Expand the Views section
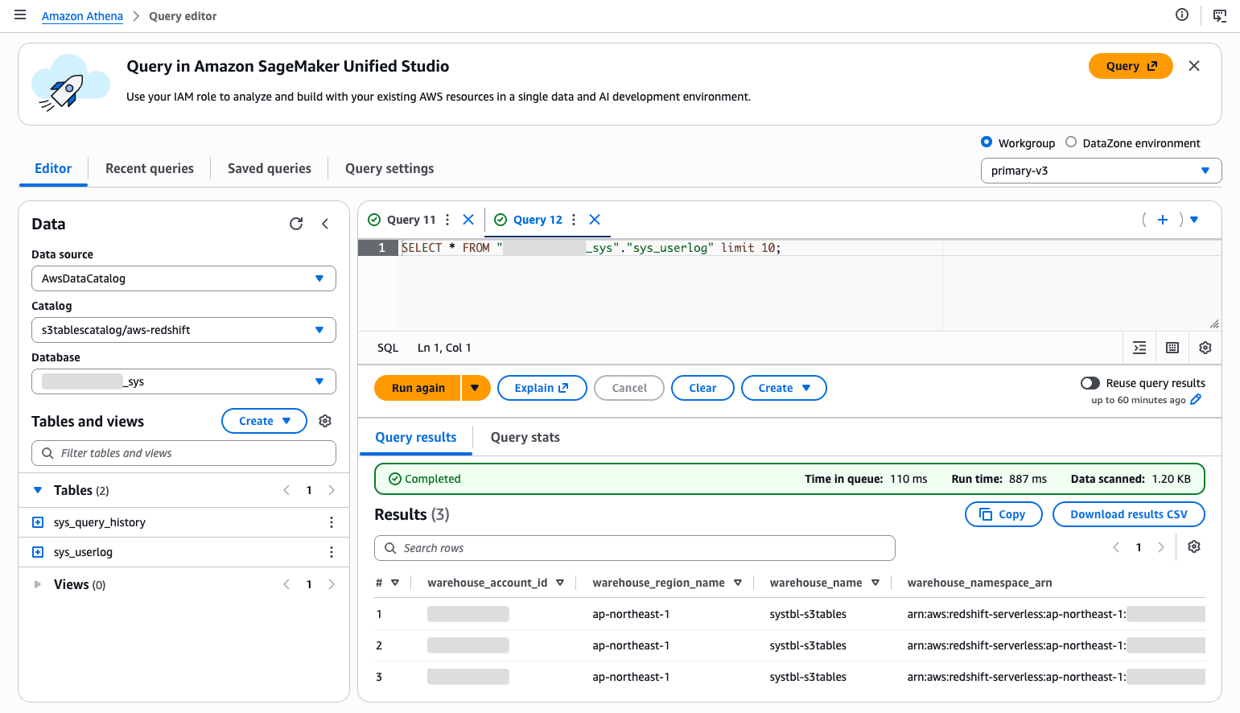This screenshot has width=1240, height=713. click(38, 584)
